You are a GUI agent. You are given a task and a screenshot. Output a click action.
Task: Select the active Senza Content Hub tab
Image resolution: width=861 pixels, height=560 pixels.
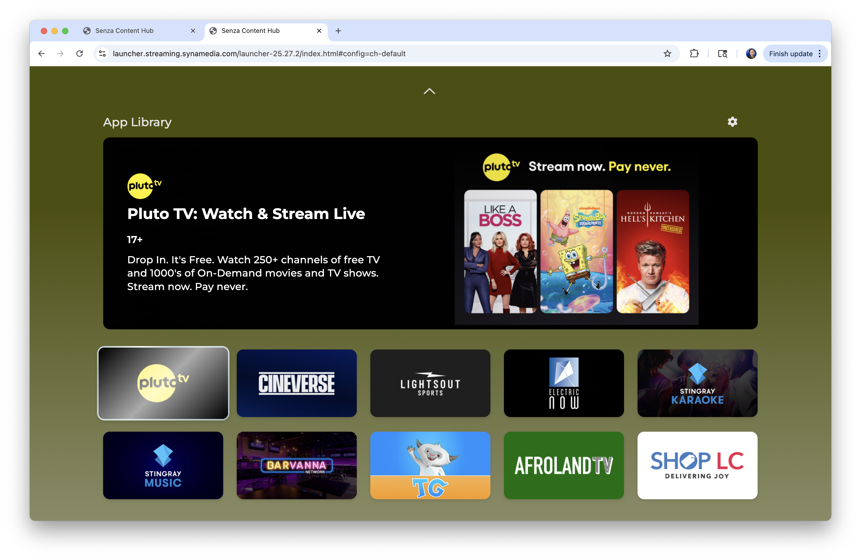pos(266,31)
